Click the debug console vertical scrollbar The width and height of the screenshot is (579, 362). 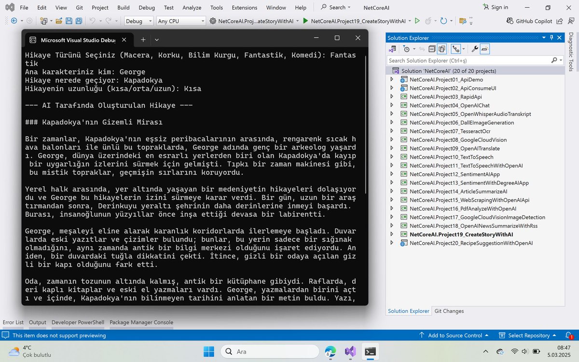(365, 125)
